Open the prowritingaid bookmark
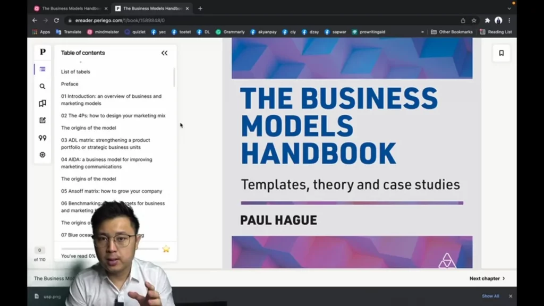The height and width of the screenshot is (306, 544). tap(369, 32)
